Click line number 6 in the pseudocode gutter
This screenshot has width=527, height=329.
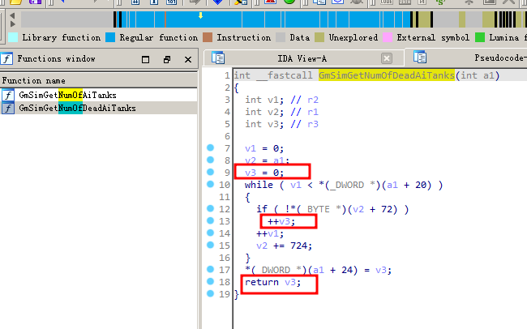pos(227,136)
